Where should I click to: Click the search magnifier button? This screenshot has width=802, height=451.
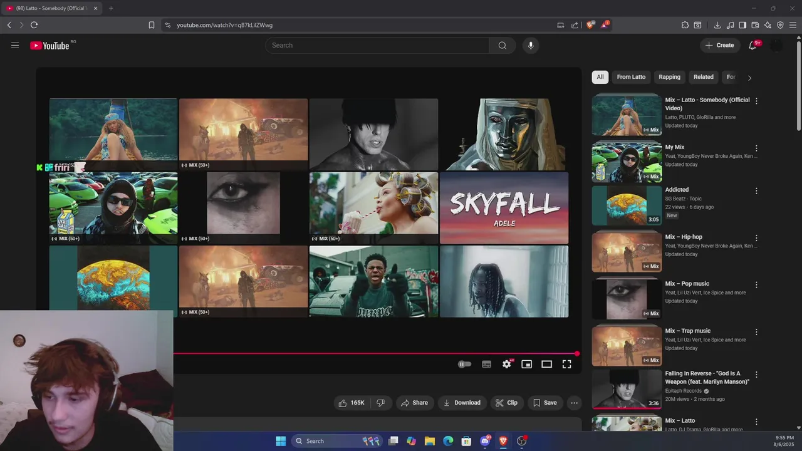click(x=502, y=45)
